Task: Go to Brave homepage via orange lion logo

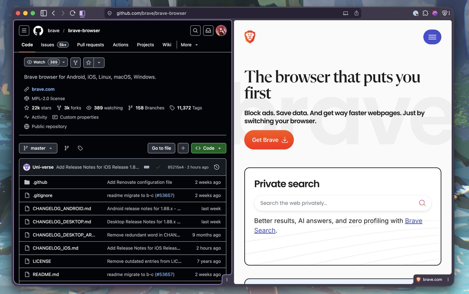Action: click(x=250, y=37)
